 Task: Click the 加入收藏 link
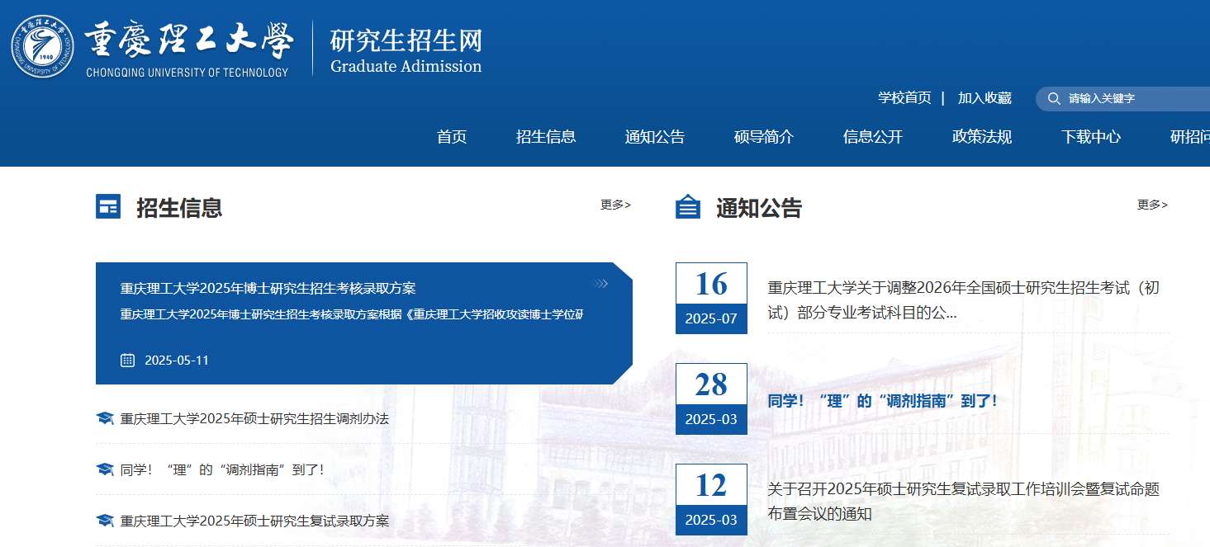[x=985, y=98]
